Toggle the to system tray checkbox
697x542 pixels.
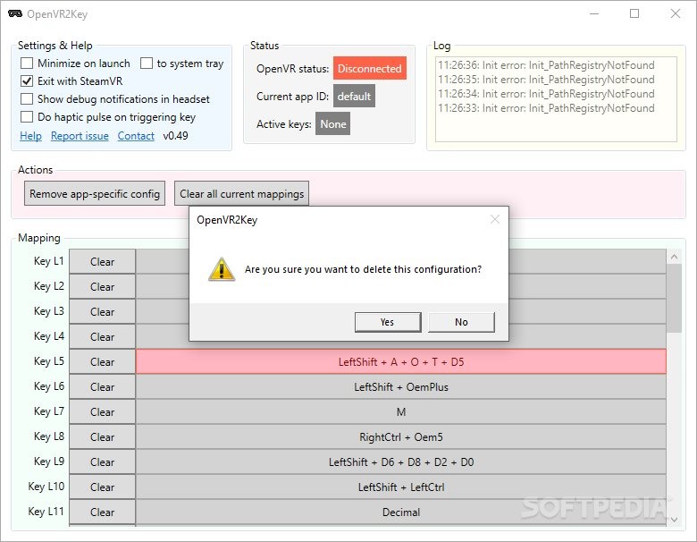(147, 64)
